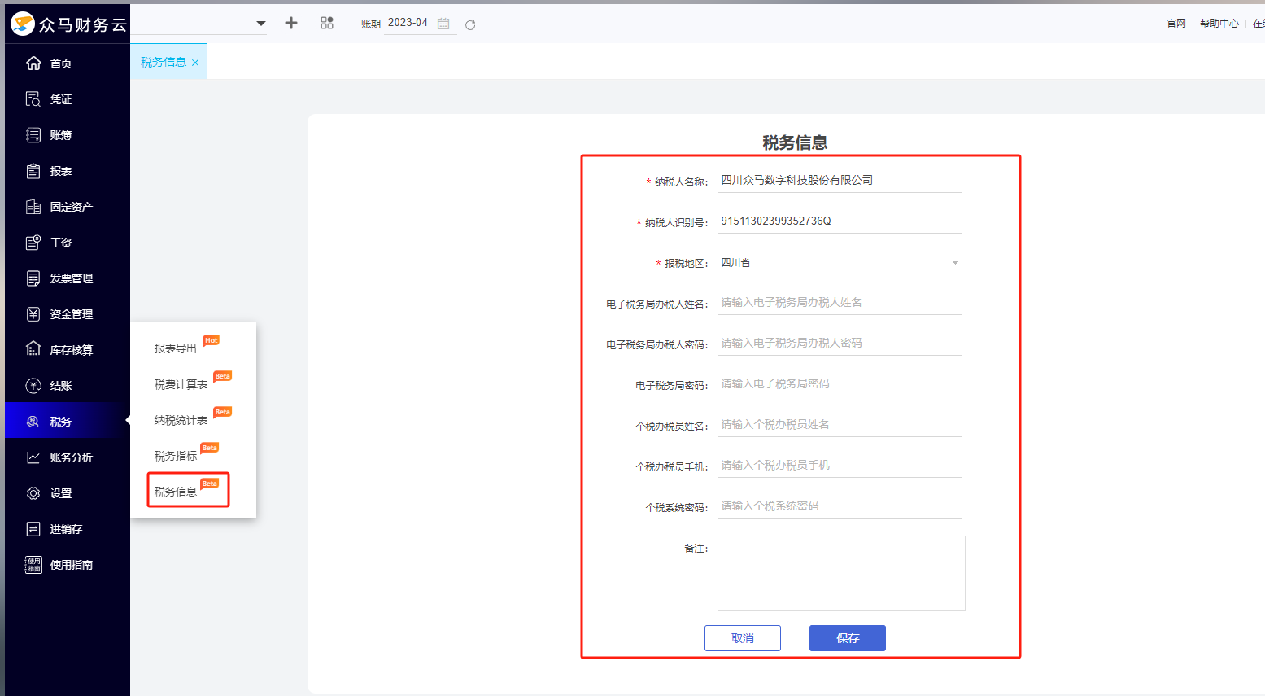
Task: Click the 税务信息 form heading
Action: point(795,142)
